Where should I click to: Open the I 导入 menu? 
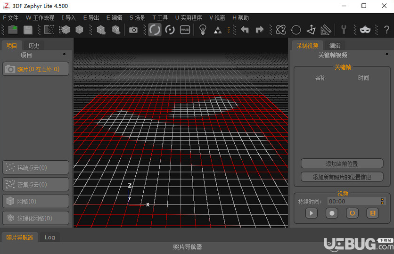point(69,17)
